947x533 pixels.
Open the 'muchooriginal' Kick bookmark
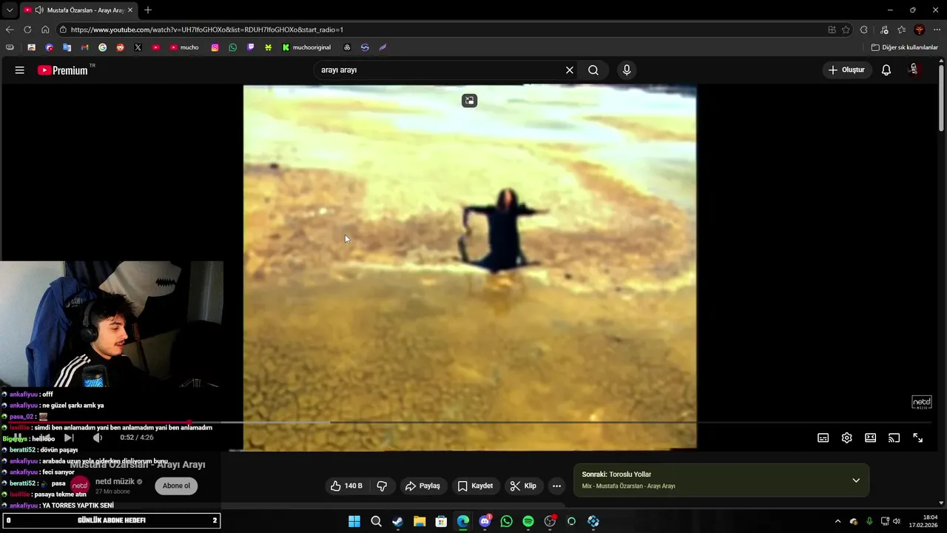pos(306,47)
